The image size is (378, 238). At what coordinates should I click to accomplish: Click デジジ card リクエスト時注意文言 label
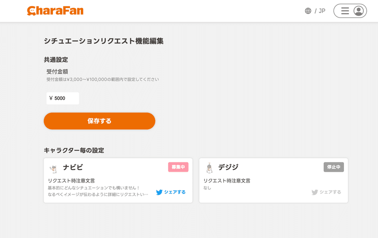coord(227,181)
